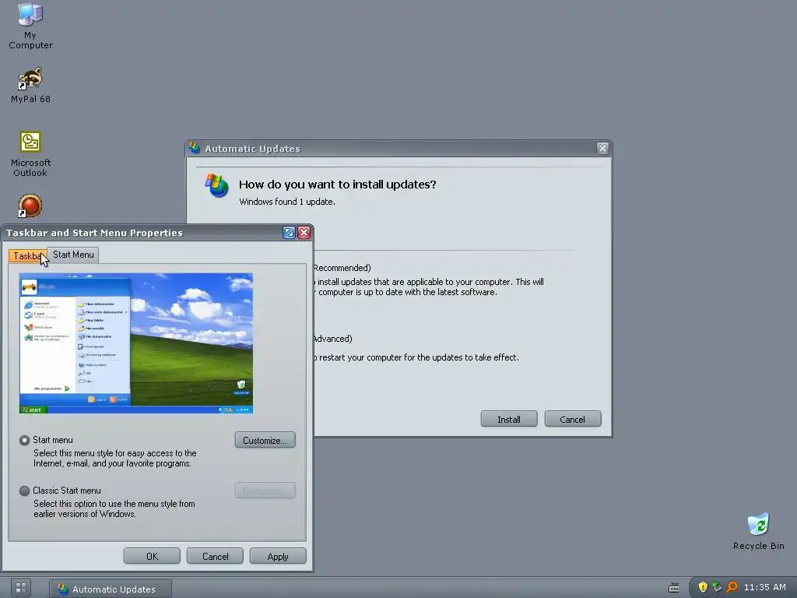797x598 pixels.
Task: Click Install in Automatic Updates dialog
Action: click(509, 419)
